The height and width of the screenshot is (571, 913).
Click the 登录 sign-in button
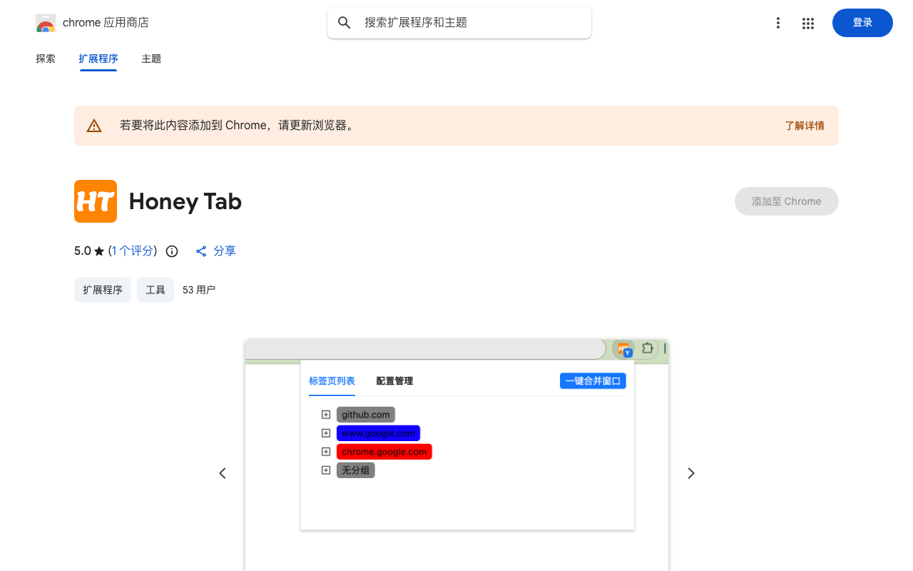(862, 23)
